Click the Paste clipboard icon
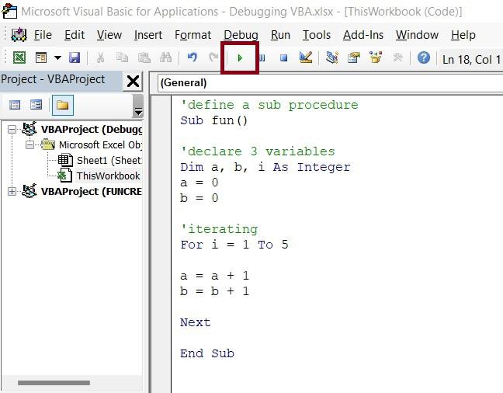The width and height of the screenshot is (503, 393). click(144, 57)
